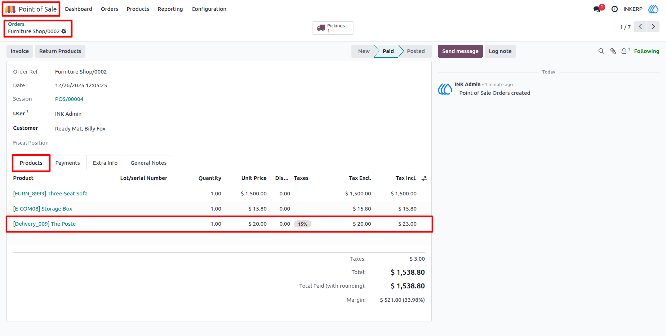Open the Pickings truck smart button
This screenshot has height=336, width=666.
click(333, 28)
